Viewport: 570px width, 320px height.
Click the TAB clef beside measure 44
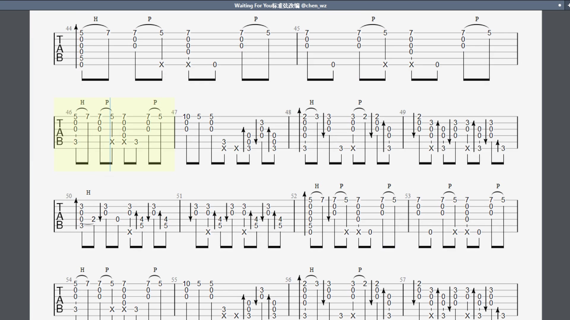pyautogui.click(x=60, y=49)
